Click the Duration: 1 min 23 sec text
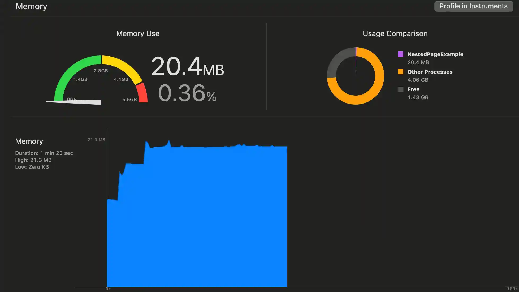This screenshot has width=519, height=292. point(44,153)
